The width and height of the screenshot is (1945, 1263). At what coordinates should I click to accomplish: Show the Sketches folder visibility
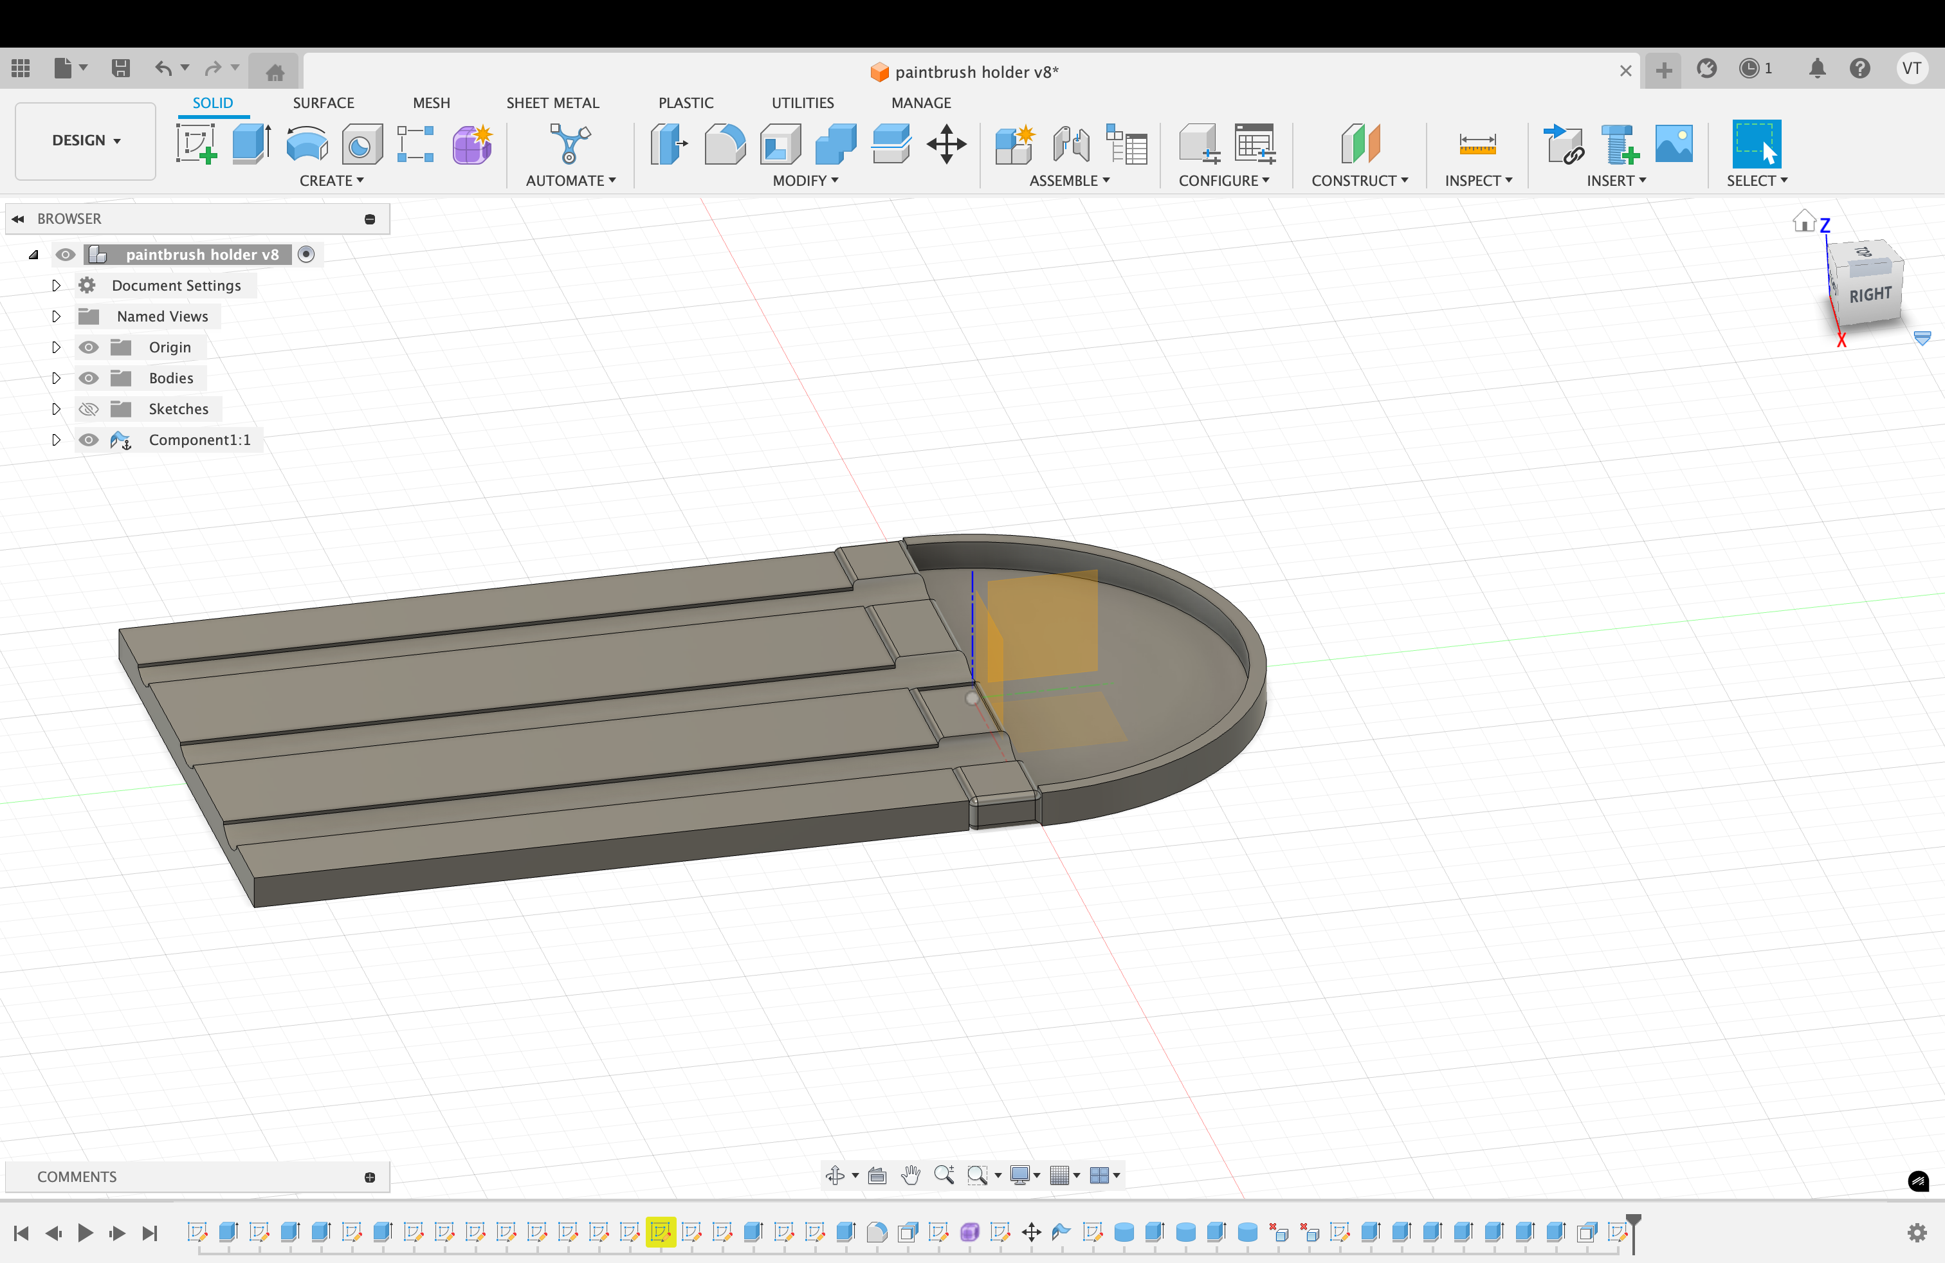click(x=88, y=409)
